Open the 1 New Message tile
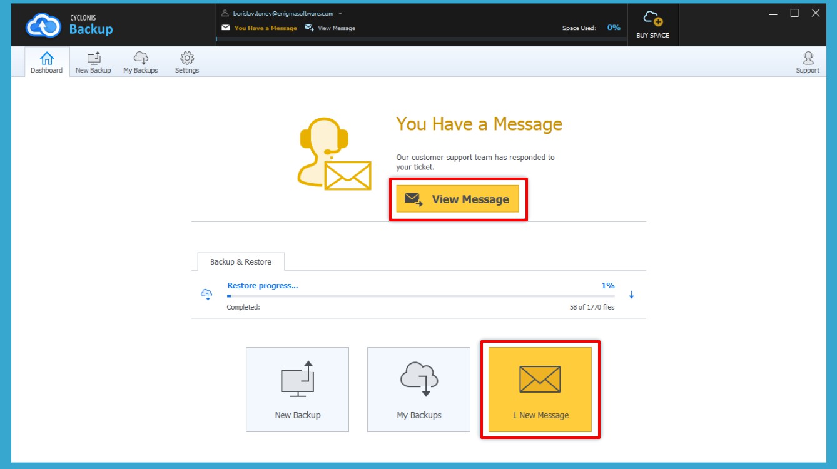This screenshot has height=469, width=837. 540,389
